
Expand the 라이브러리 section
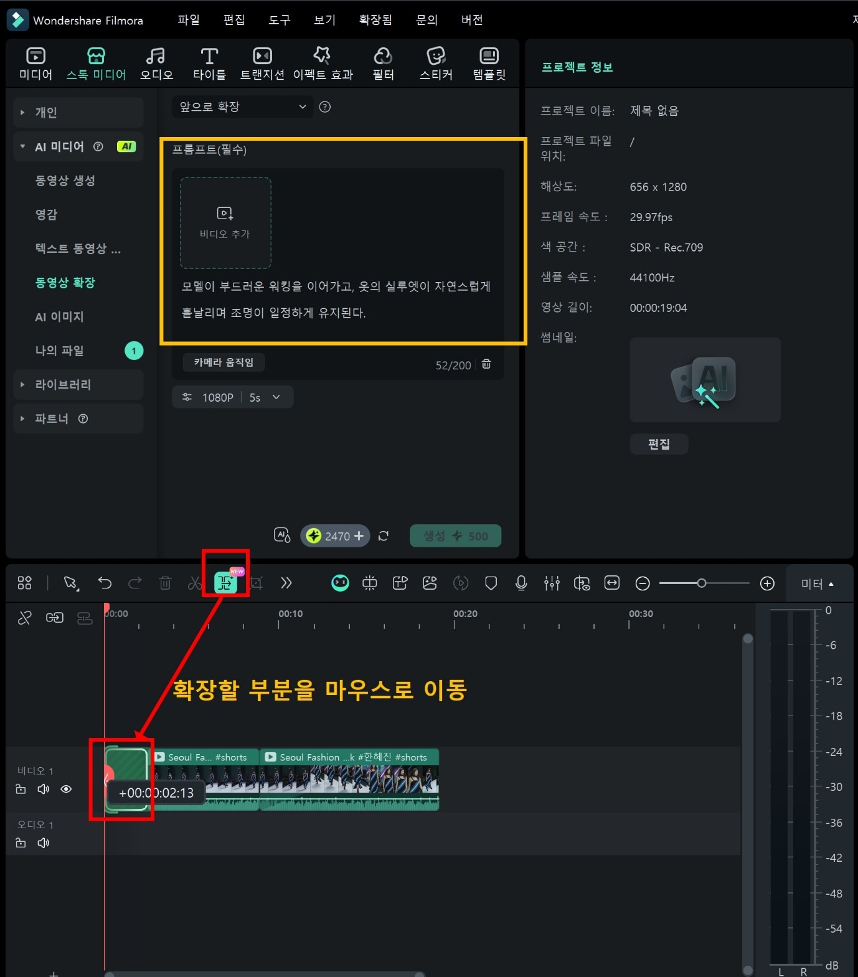tap(78, 384)
